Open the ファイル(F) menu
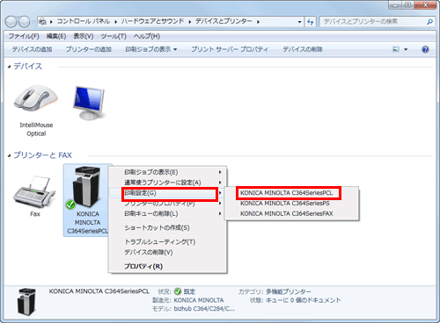The image size is (440, 323). tap(24, 36)
